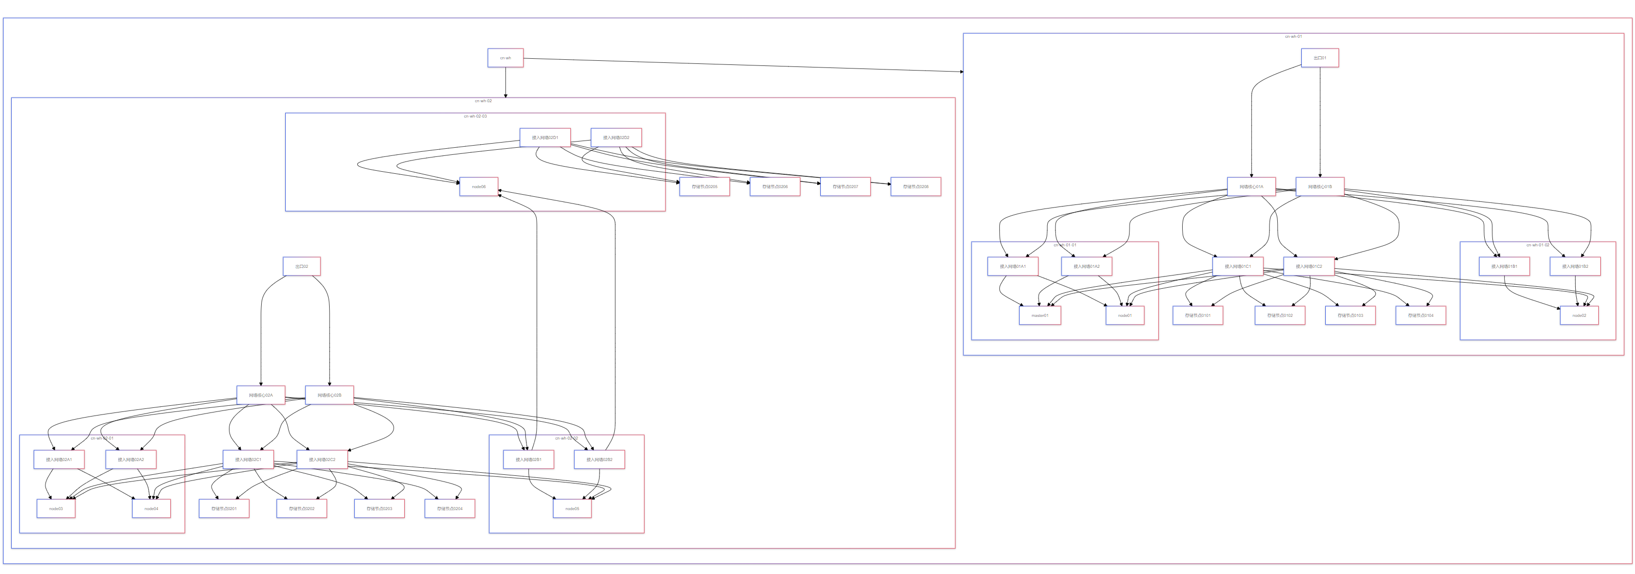
Task: Click the node06 box
Action: click(478, 187)
